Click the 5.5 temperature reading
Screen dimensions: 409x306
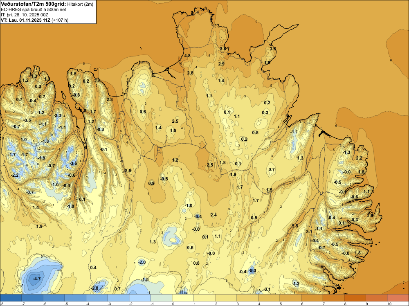coord(295,226)
